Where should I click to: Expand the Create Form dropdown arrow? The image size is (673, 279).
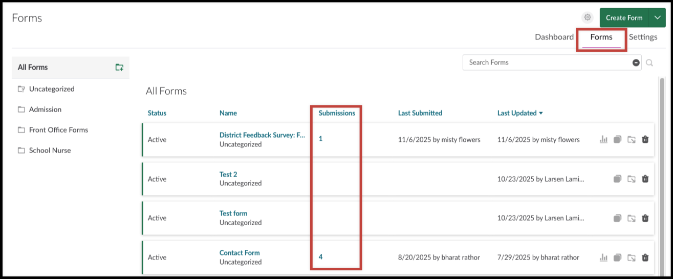(657, 17)
